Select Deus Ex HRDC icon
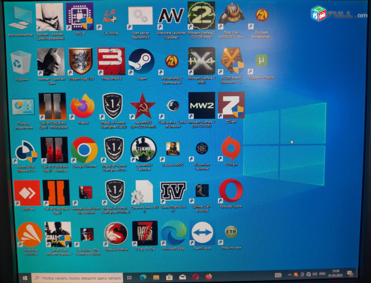Screen dimensions: 371x283 click(173, 148)
